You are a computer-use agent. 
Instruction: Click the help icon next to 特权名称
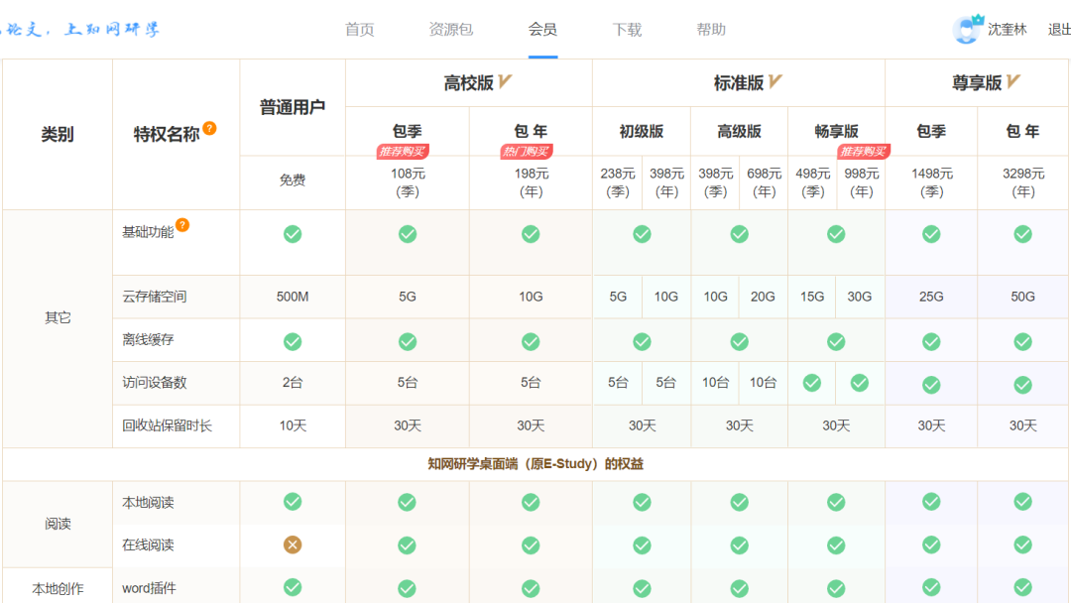point(209,128)
